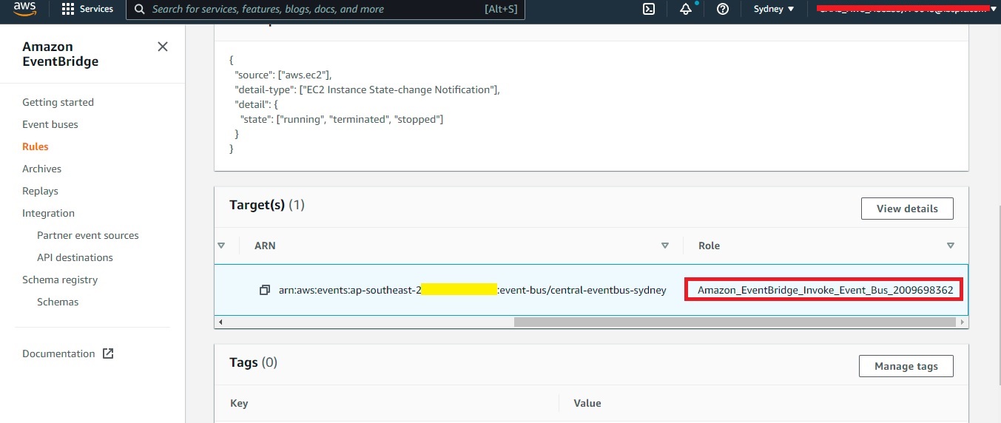1001x423 pixels.
Task: Open Archives section
Action: pos(42,169)
